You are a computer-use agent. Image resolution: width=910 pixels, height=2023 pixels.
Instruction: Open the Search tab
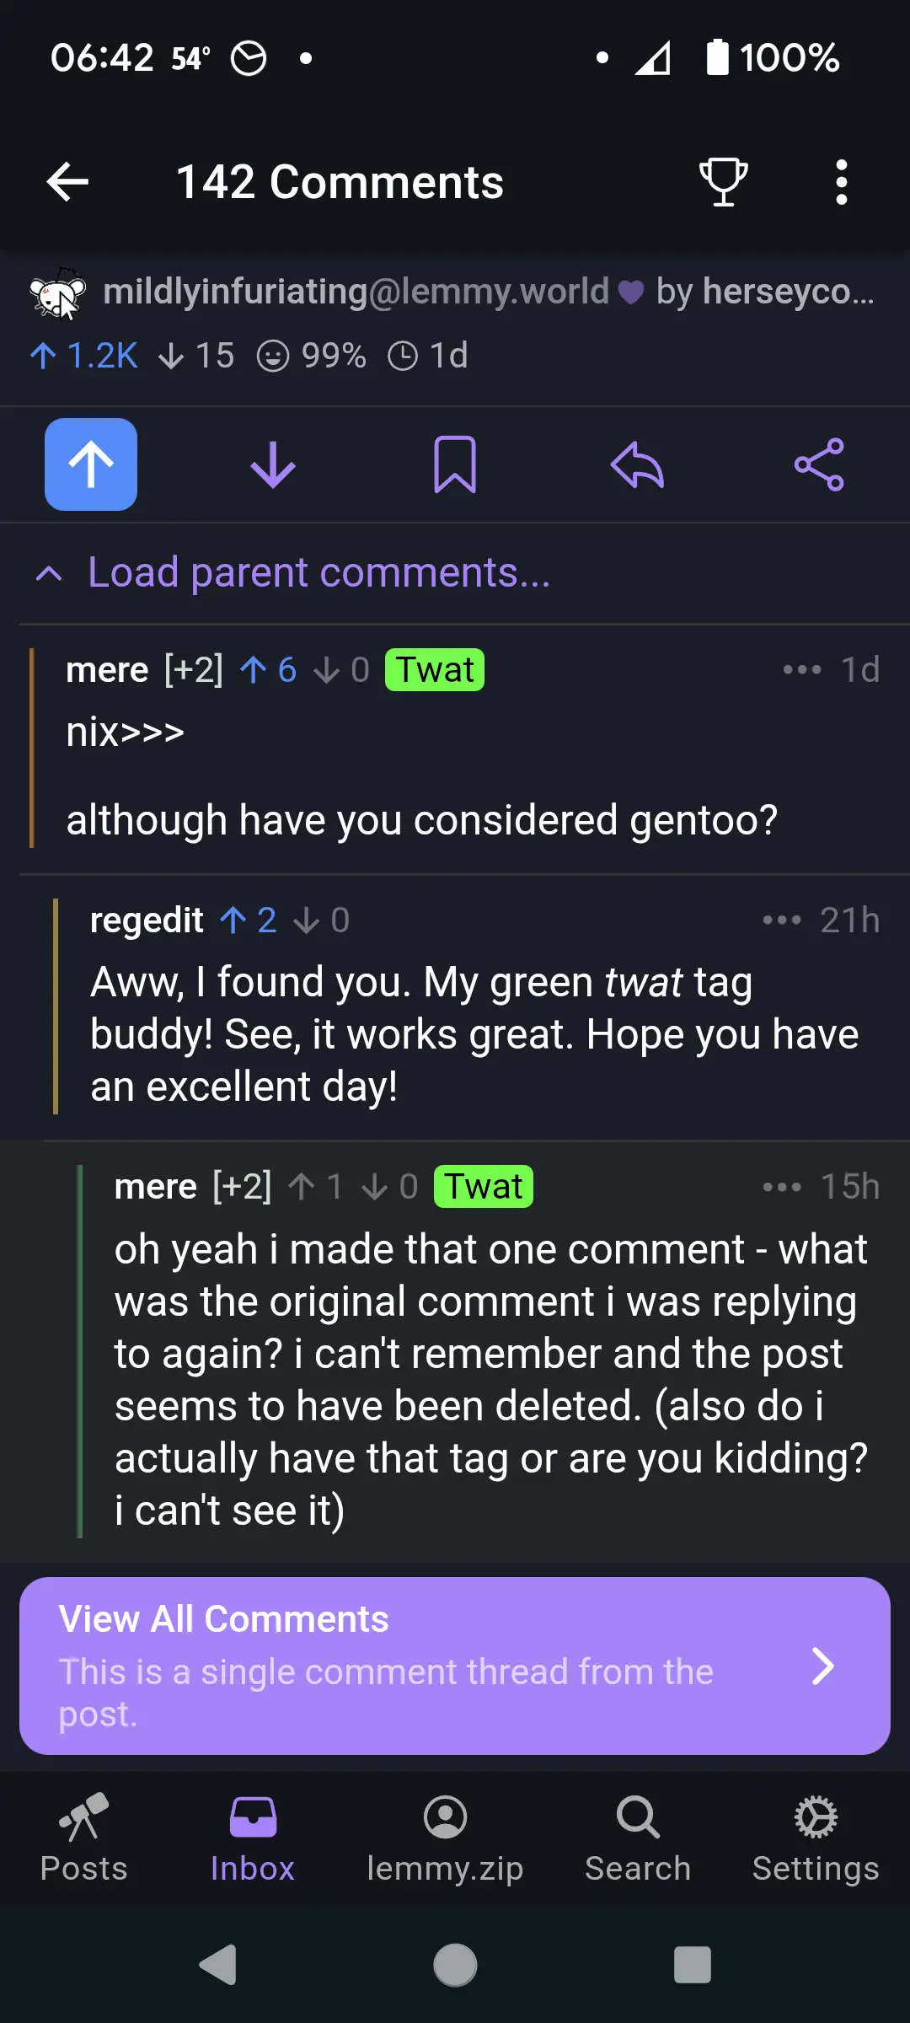tap(638, 1838)
